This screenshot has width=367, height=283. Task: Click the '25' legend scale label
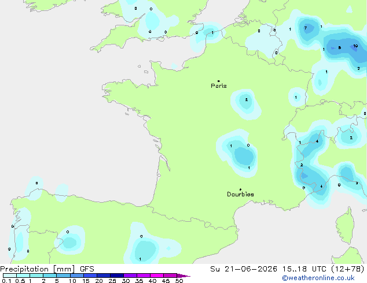coord(112,281)
